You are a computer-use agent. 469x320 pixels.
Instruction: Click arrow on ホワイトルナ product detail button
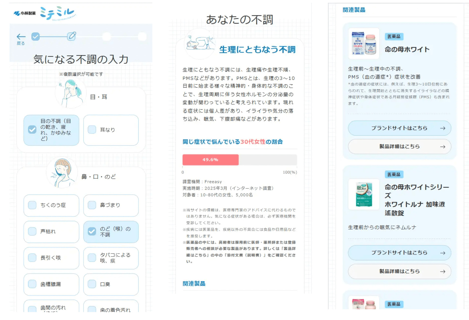click(443, 271)
